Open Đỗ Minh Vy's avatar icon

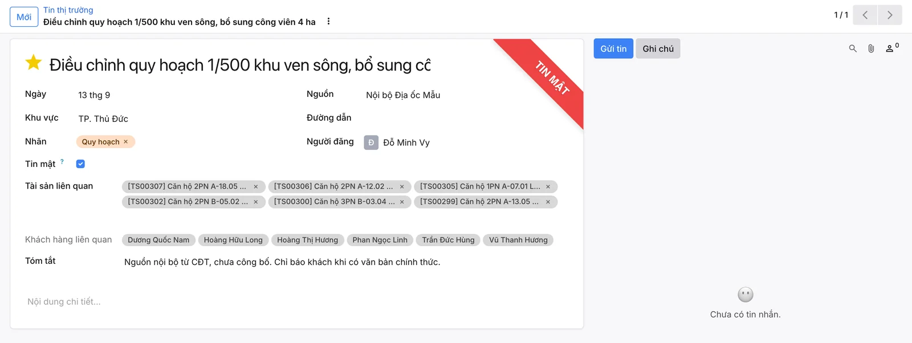click(x=371, y=142)
